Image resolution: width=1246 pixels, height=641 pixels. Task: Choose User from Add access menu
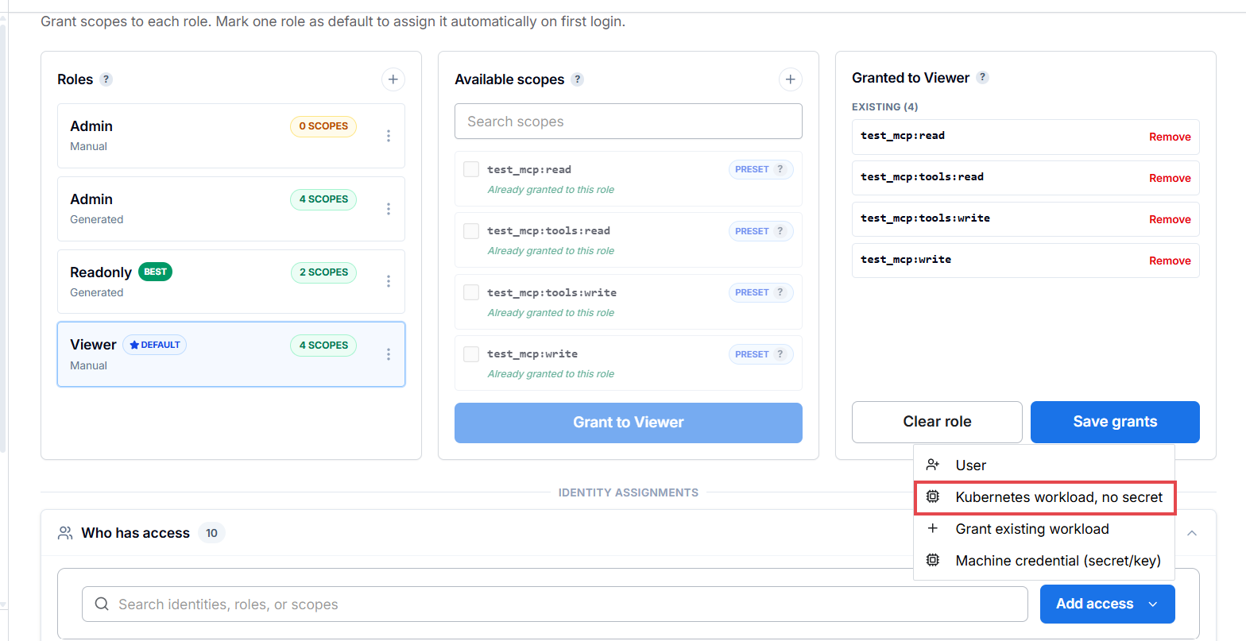tap(1044, 465)
